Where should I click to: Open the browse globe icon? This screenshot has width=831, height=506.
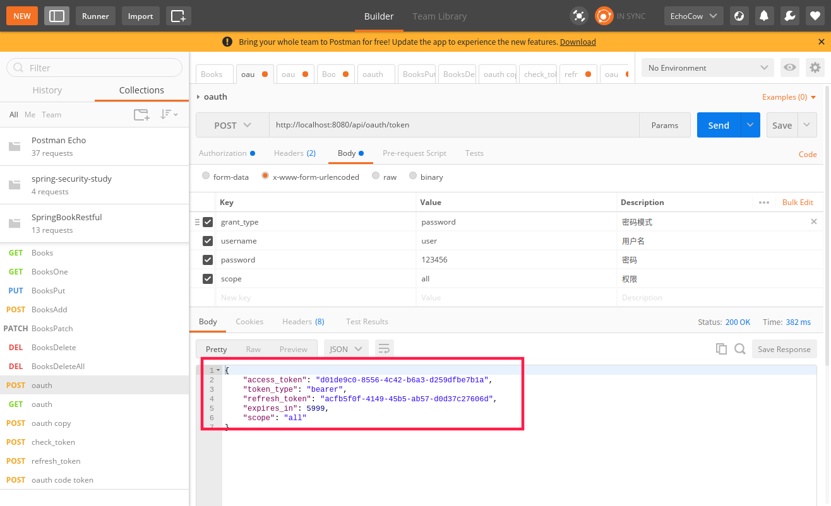tap(739, 16)
